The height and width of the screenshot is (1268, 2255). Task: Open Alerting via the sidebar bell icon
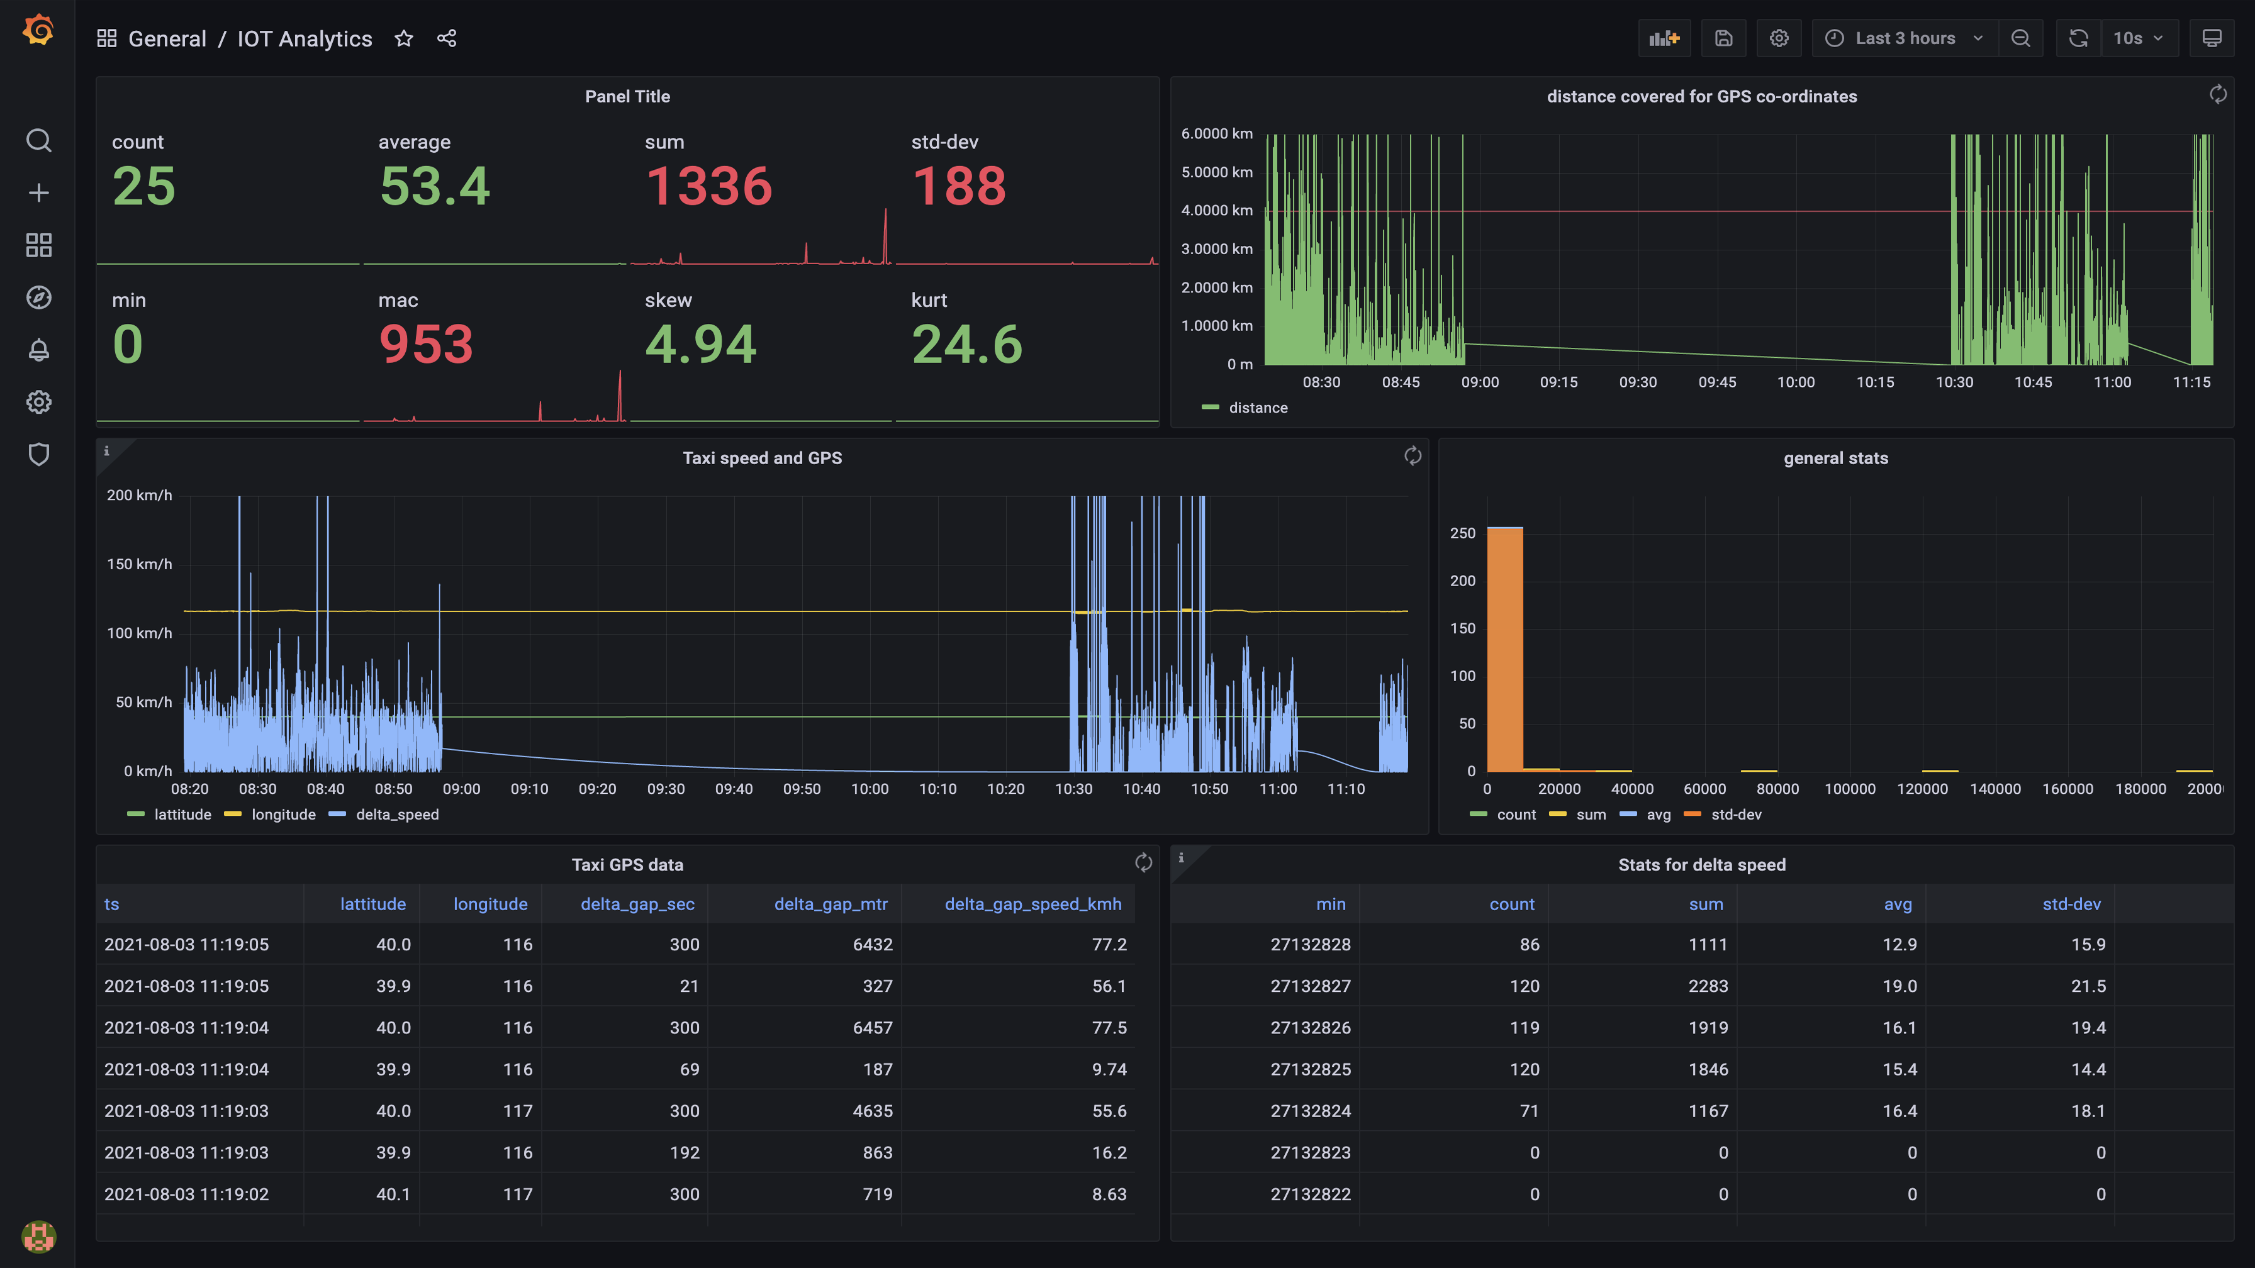pyautogui.click(x=38, y=350)
